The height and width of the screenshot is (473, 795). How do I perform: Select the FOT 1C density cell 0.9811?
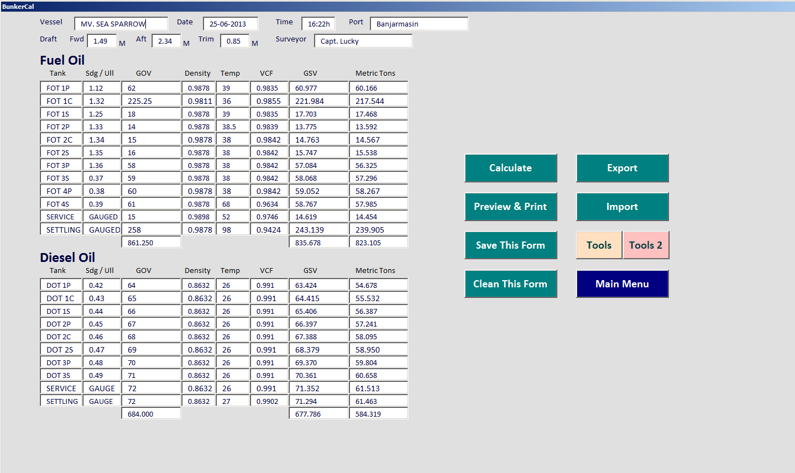tap(198, 101)
